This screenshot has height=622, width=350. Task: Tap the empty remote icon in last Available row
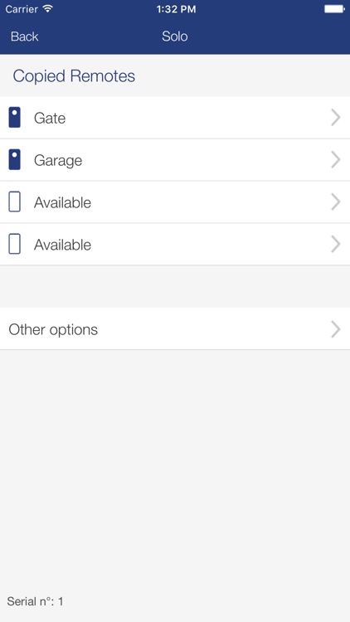tap(15, 244)
